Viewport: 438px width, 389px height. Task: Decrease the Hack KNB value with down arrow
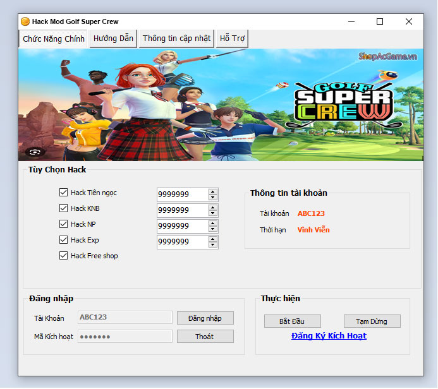coord(212,213)
